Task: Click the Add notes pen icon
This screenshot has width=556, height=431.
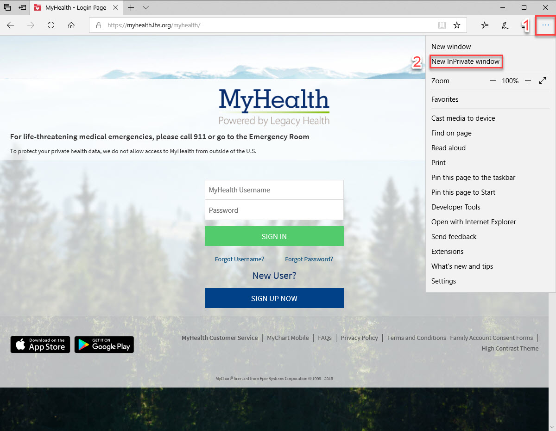Action: pyautogui.click(x=505, y=25)
